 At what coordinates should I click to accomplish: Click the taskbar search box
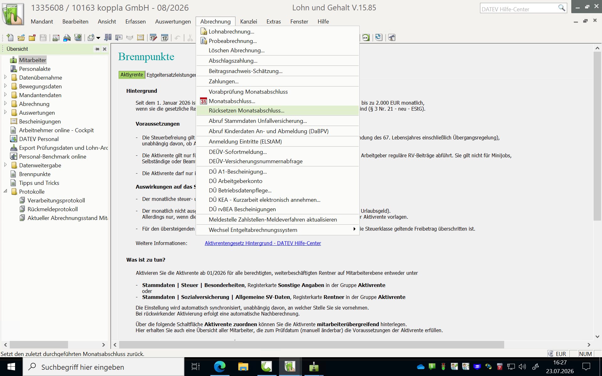point(103,367)
